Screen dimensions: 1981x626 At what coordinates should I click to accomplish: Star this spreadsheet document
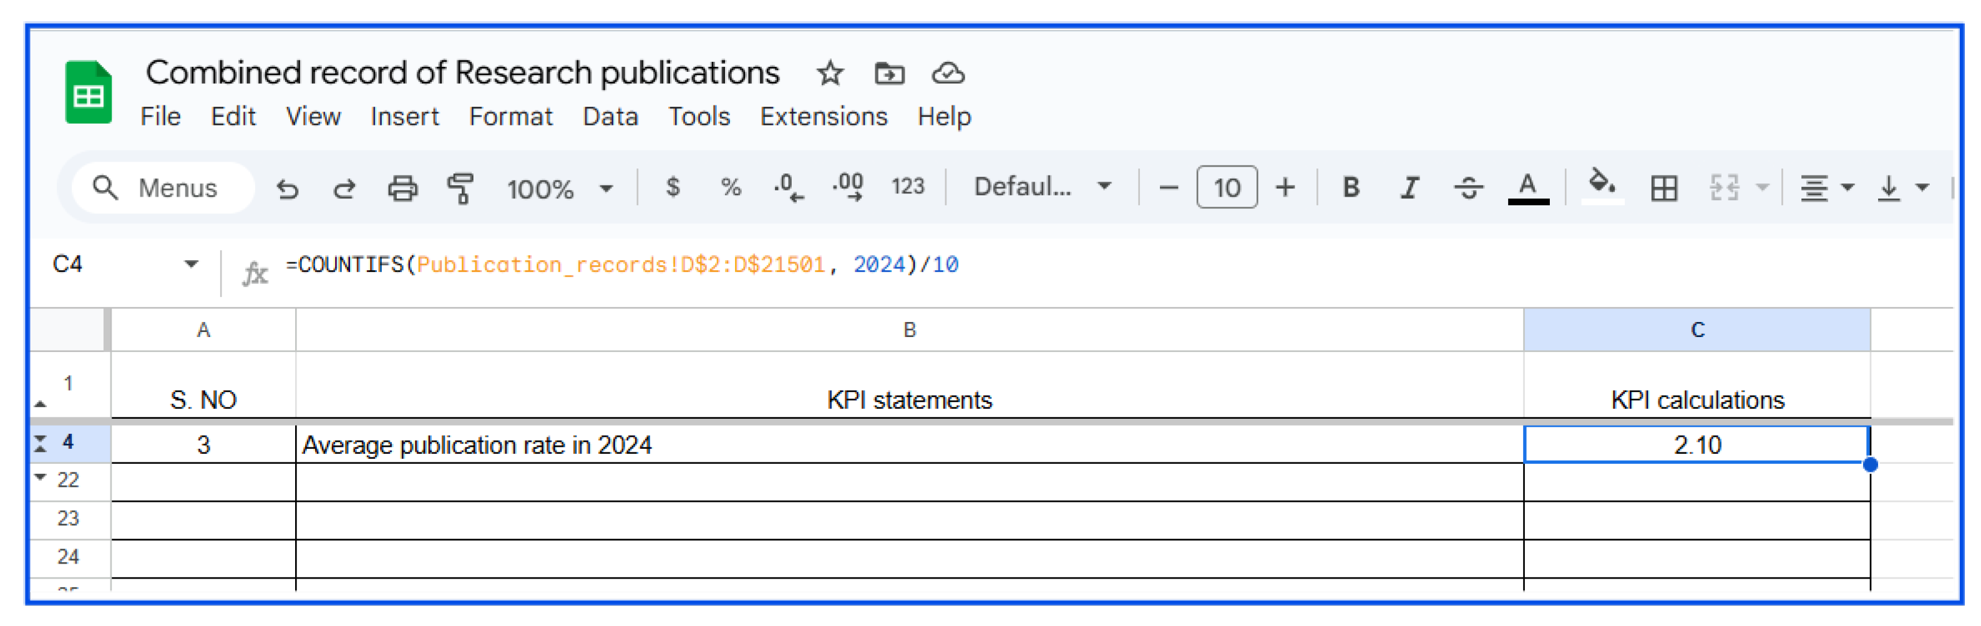tap(830, 74)
